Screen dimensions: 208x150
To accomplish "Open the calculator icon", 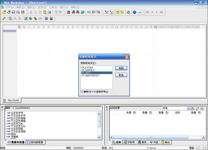I will pos(51,18).
